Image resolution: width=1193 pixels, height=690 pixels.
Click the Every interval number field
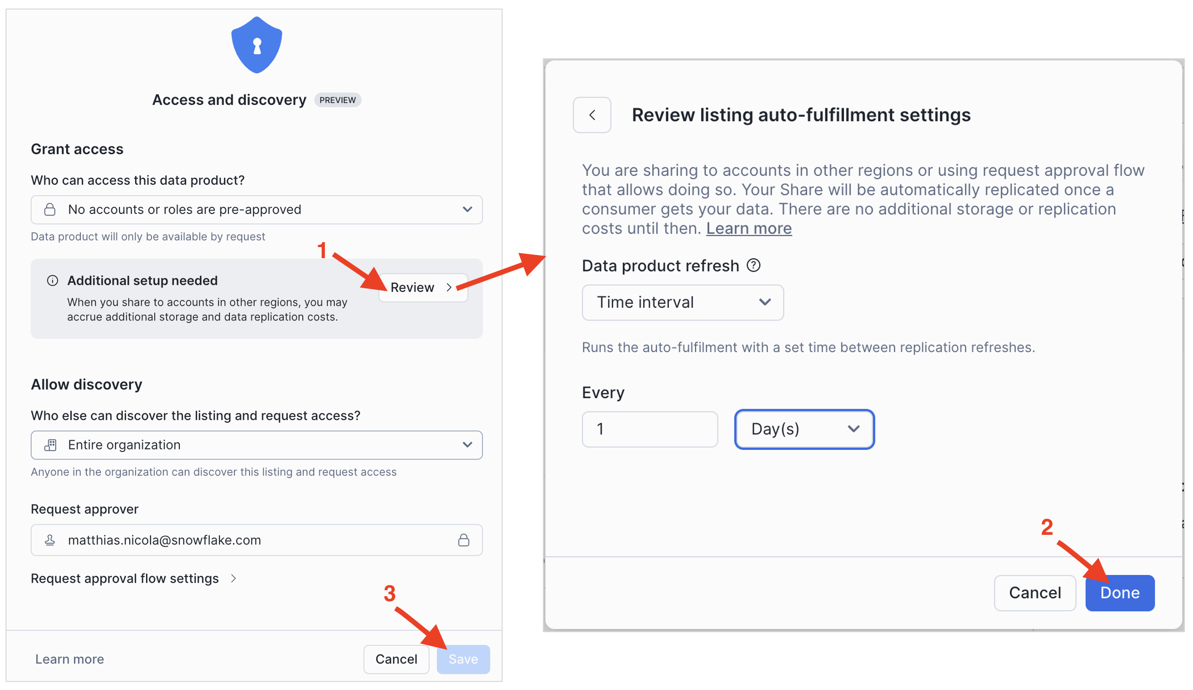pyautogui.click(x=650, y=429)
